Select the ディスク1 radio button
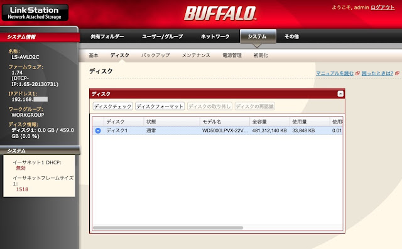 pyautogui.click(x=98, y=130)
